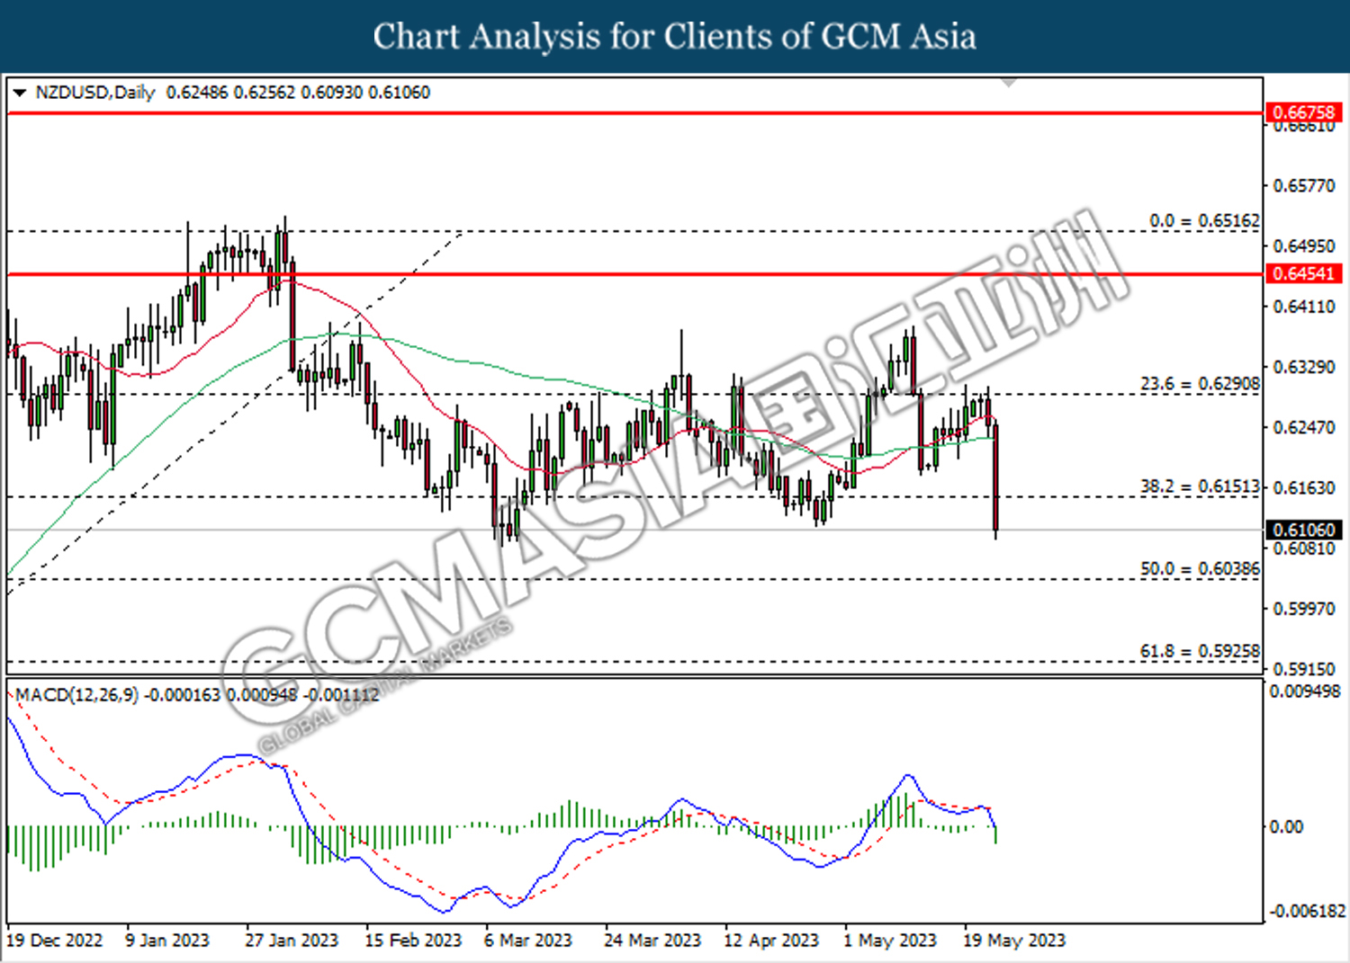The image size is (1350, 963).
Task: Click price axis value 0.59970
Action: pos(1304,609)
